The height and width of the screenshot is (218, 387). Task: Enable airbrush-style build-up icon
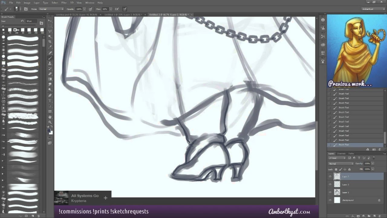point(117,9)
